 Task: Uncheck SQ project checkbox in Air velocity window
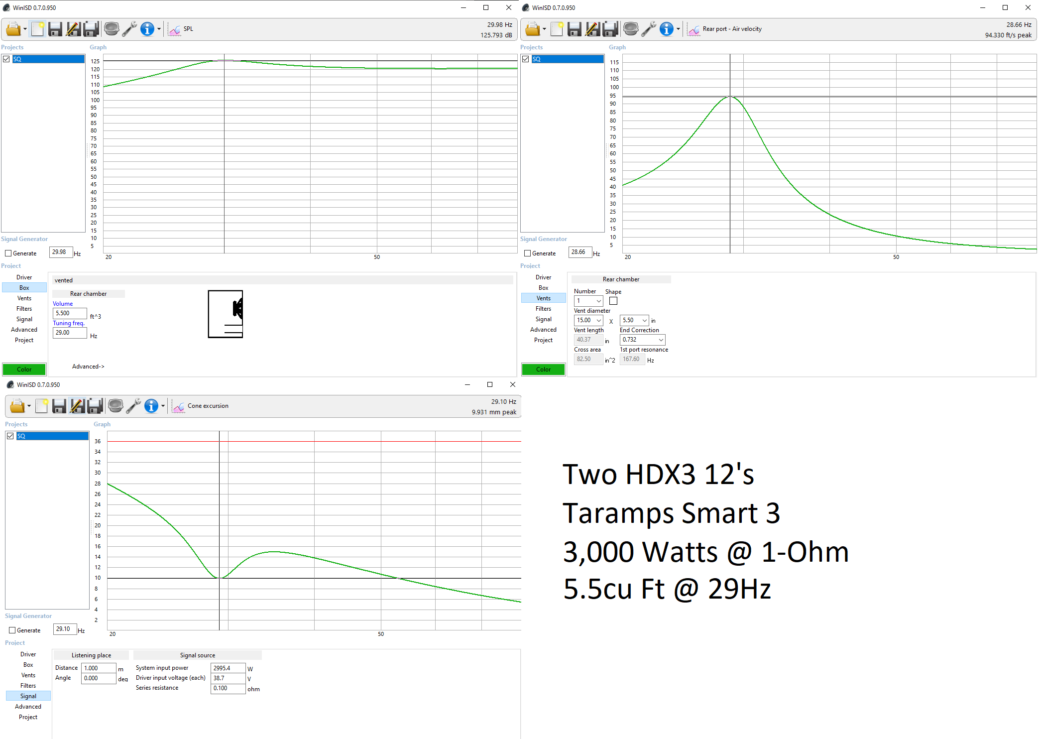[526, 59]
